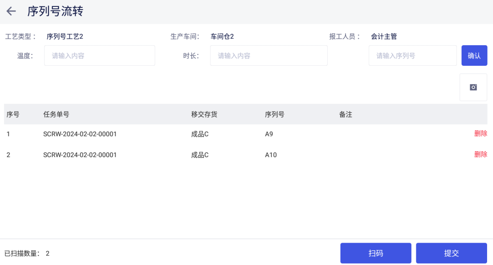Click the 序列号 column header in table

coord(274,115)
